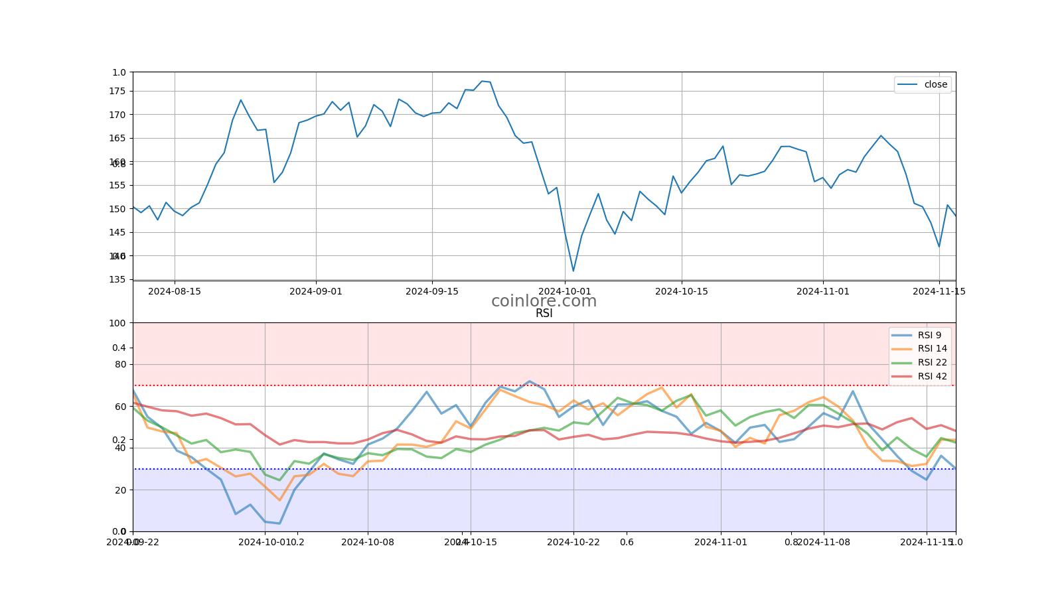Click the green RSI 22 legend line swatch

point(902,363)
